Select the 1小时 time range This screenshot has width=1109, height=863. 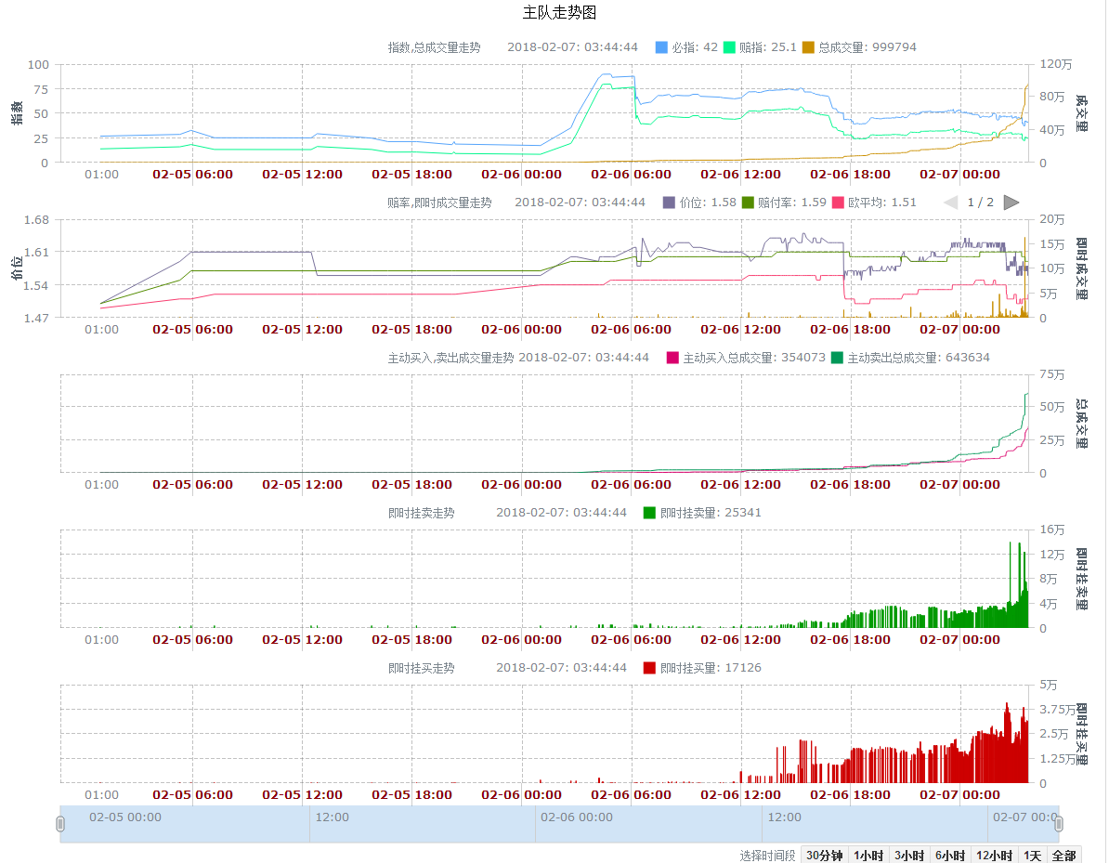(868, 856)
